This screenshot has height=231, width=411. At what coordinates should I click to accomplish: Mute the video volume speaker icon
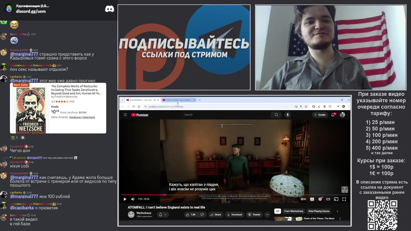pos(133,199)
